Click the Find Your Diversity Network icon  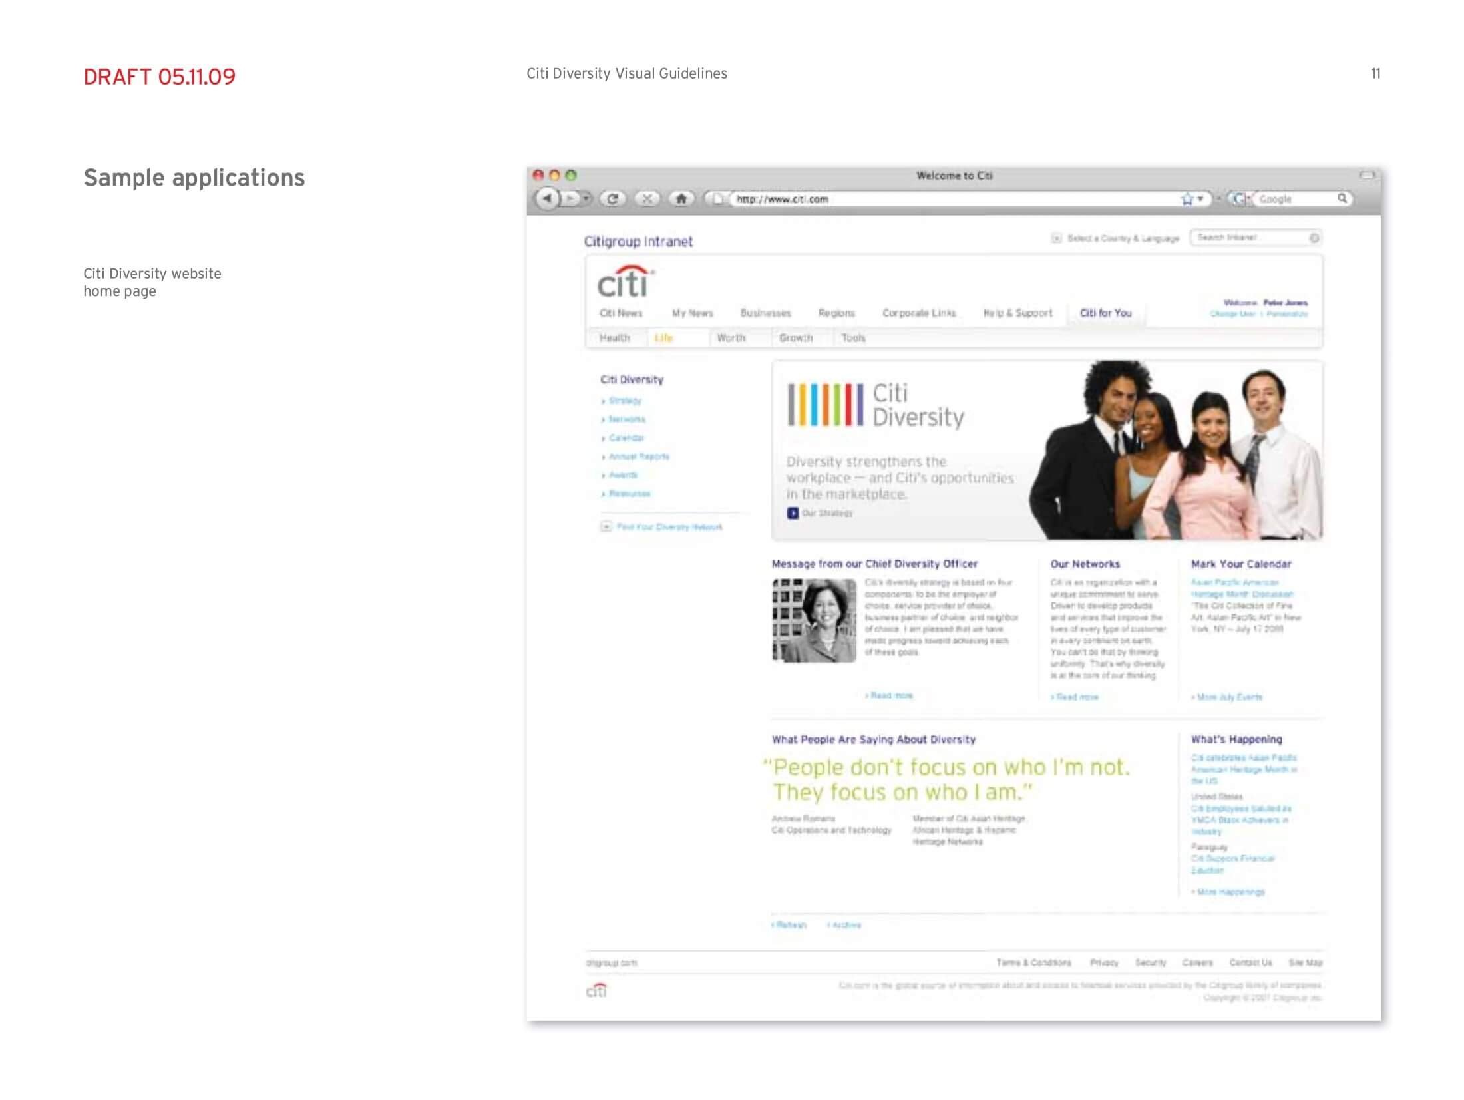606,526
